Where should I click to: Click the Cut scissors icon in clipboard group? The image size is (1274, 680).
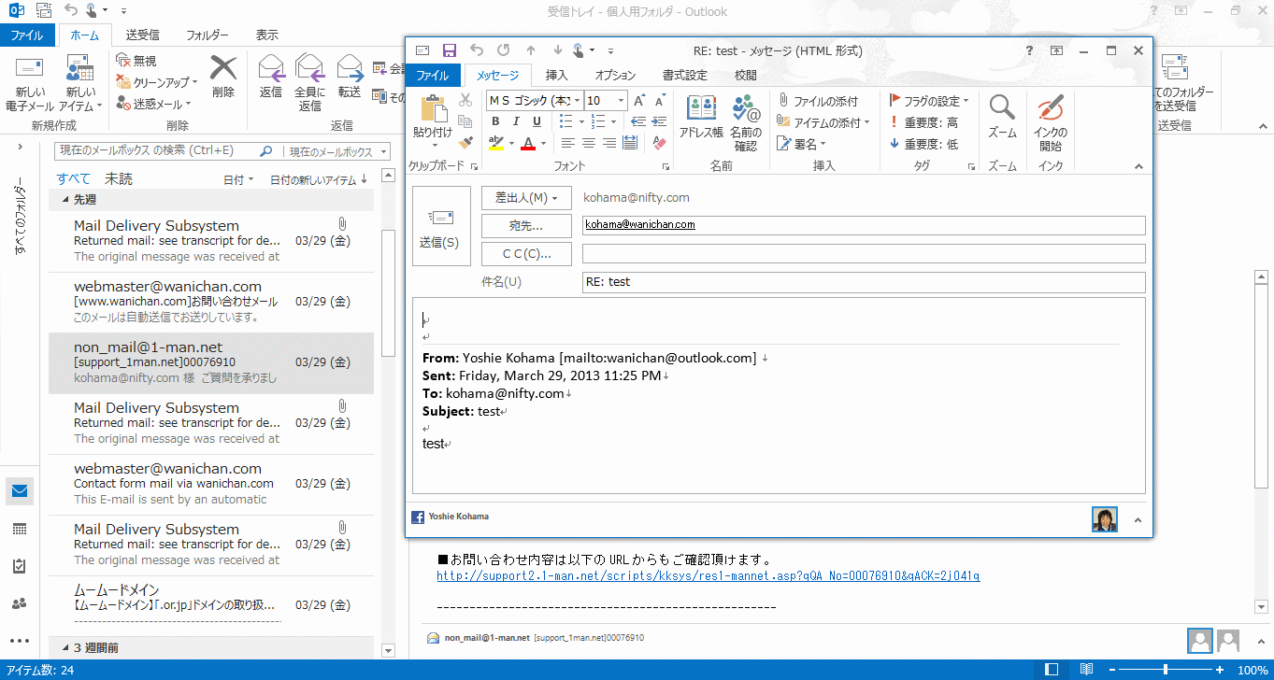pos(465,101)
